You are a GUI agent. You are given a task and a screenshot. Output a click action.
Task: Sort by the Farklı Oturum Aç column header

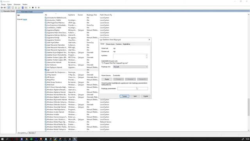click(x=106, y=15)
